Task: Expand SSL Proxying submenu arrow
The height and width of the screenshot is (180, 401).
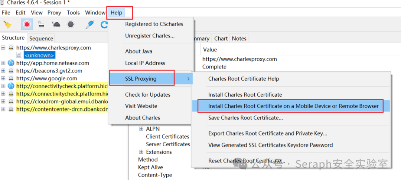Action: [189, 79]
